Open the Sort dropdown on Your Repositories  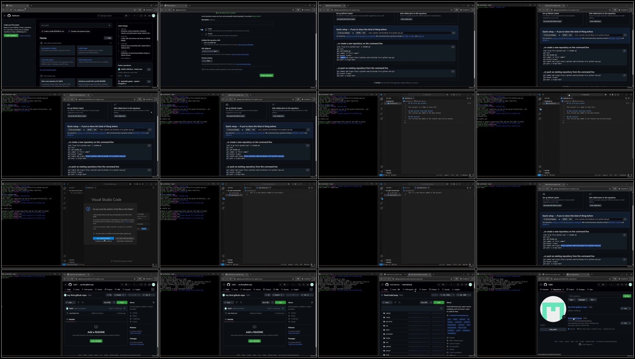[x=593, y=300]
